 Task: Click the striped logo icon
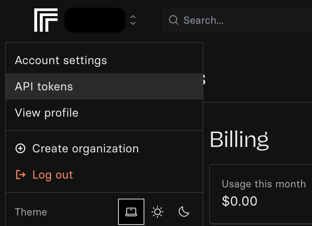pyautogui.click(x=46, y=20)
